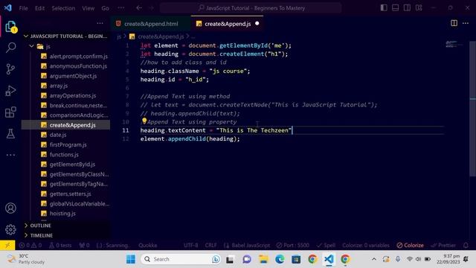Open the Search view in activity bar
The width and height of the screenshot is (476, 268).
click(x=10, y=48)
